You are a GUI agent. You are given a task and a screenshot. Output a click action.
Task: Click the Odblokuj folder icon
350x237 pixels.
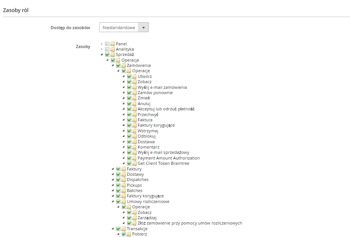point(134,136)
